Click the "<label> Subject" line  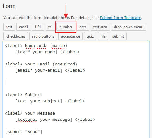click(24, 95)
